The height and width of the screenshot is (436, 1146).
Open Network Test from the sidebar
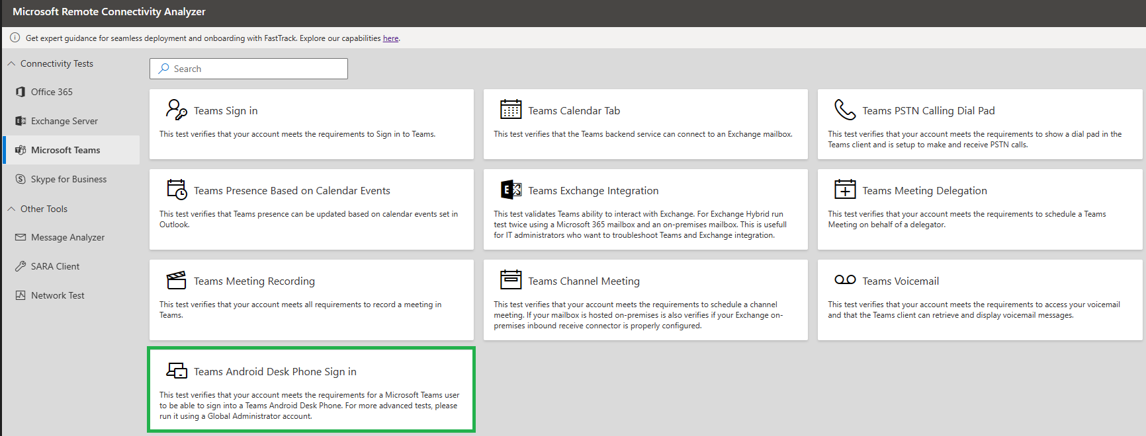coord(71,295)
